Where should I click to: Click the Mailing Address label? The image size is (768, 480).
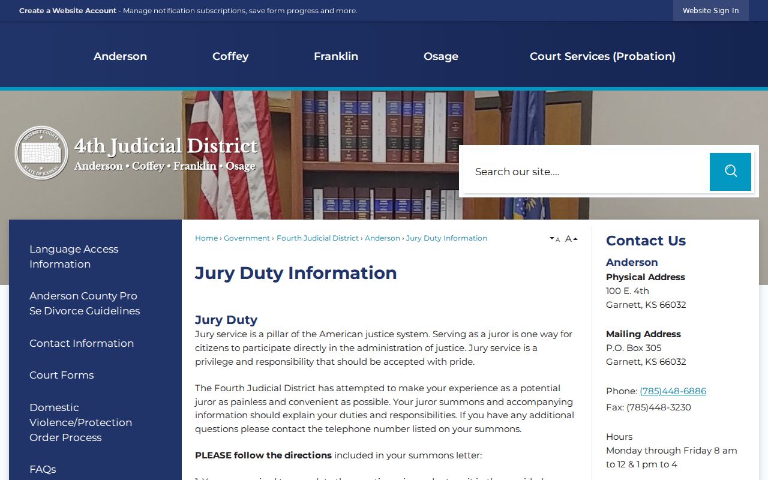coord(643,334)
